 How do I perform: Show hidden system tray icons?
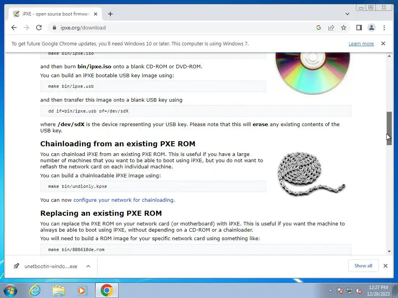pos(330,291)
